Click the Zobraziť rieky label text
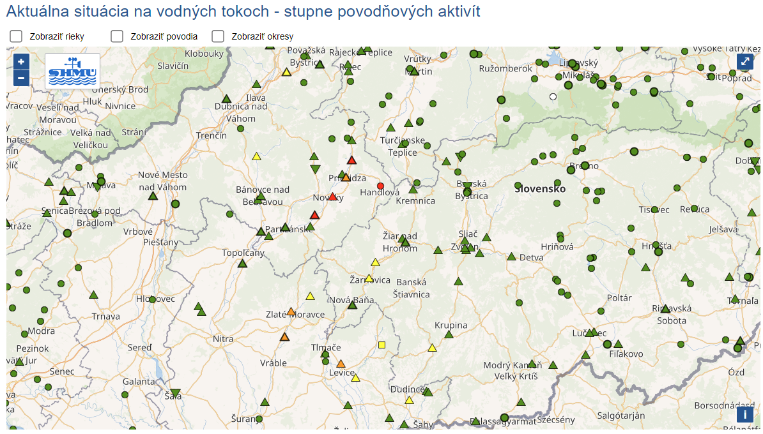Image resolution: width=763 pixels, height=434 pixels. click(x=57, y=37)
